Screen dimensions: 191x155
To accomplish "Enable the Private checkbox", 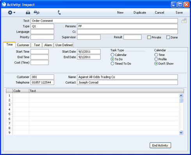I will [149, 37].
